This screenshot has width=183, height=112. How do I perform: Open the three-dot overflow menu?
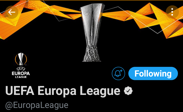pyautogui.click(x=172, y=12)
